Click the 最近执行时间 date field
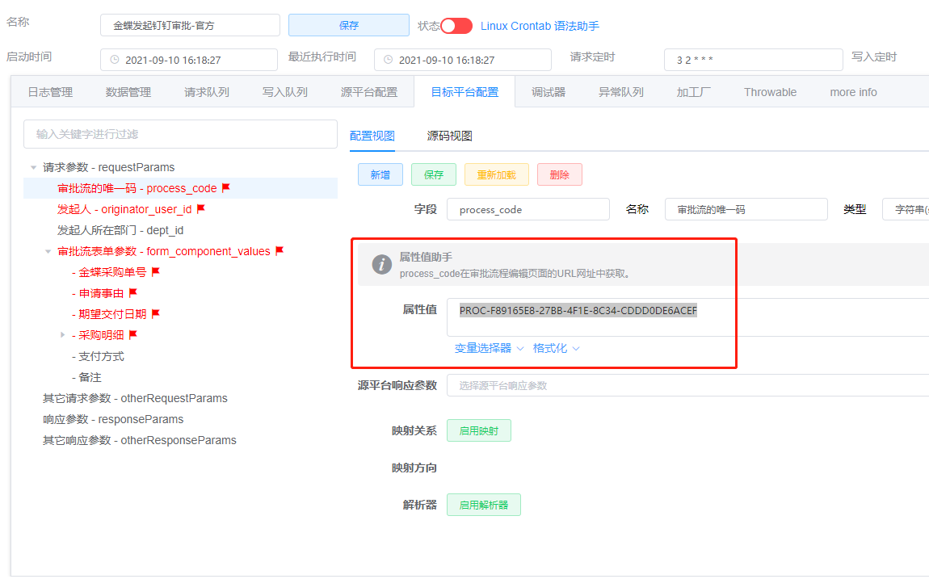This screenshot has height=579, width=929. (463, 60)
